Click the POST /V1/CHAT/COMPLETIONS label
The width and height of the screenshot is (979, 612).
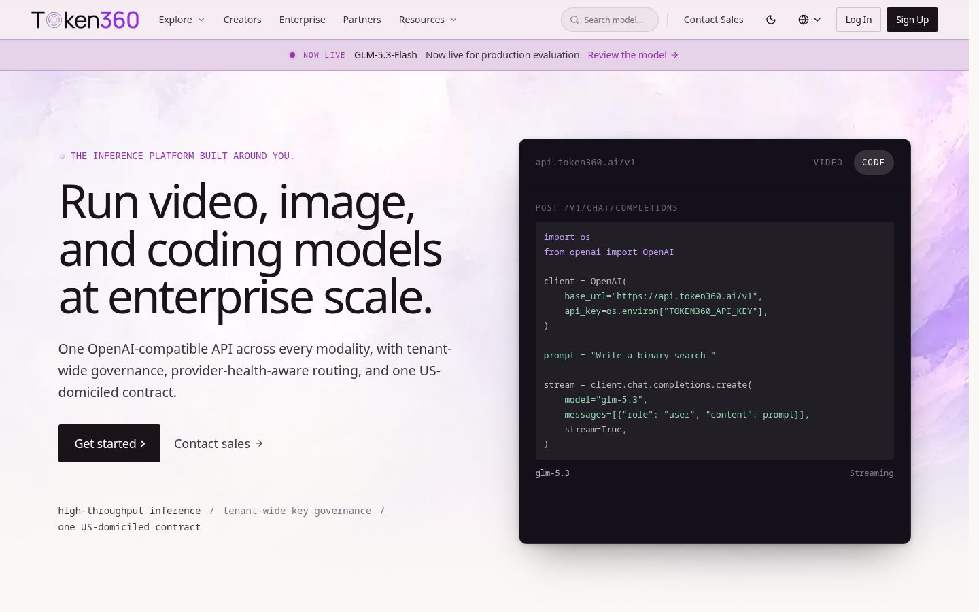click(x=606, y=208)
